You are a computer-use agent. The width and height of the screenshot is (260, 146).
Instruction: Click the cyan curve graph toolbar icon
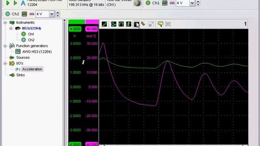114,24
